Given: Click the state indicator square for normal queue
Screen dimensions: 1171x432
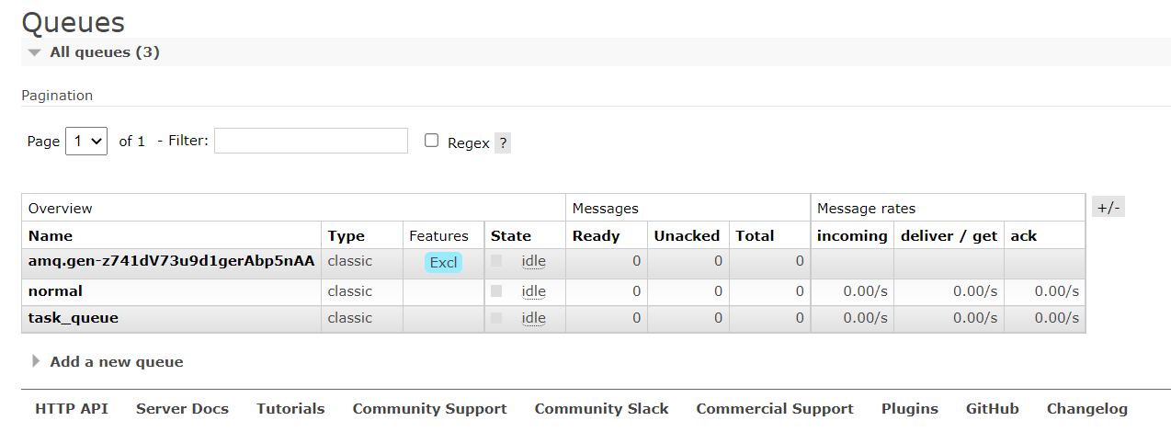Looking at the screenshot, I should tap(496, 291).
